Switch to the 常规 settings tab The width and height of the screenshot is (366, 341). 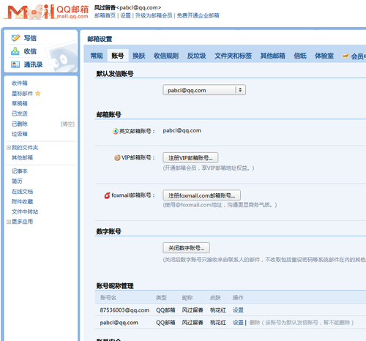coord(97,56)
